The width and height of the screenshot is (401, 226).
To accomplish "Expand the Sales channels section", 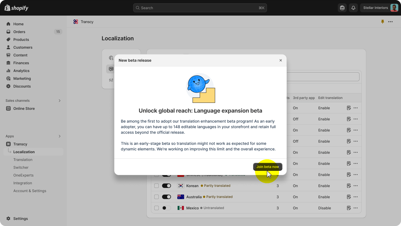I will [59, 101].
